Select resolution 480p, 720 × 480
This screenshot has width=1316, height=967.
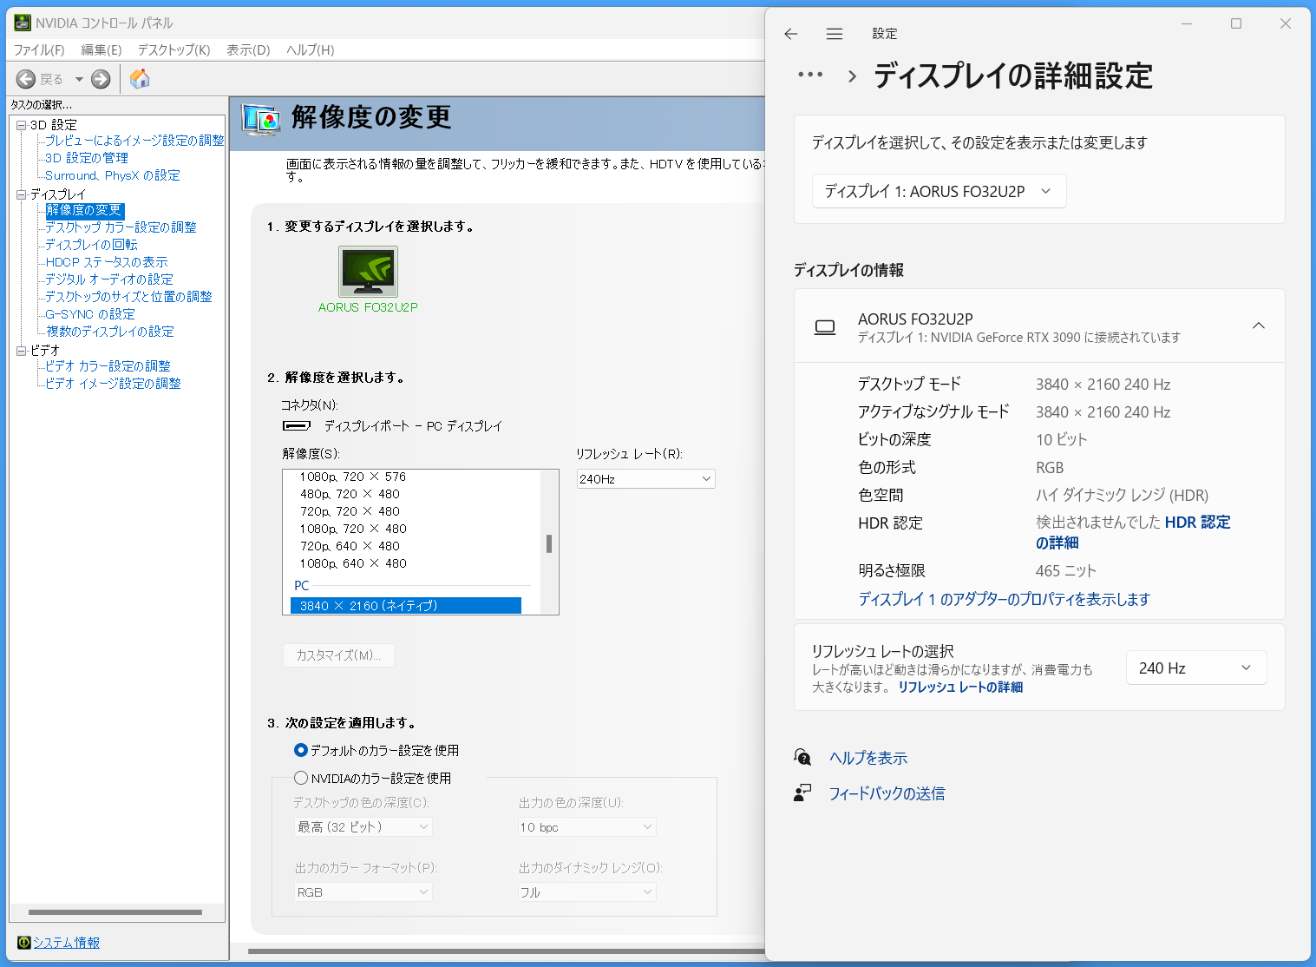tap(350, 494)
